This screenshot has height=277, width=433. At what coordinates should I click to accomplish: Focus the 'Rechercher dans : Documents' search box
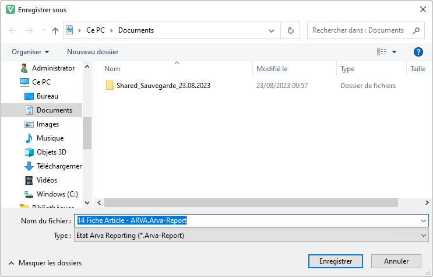coord(365,30)
